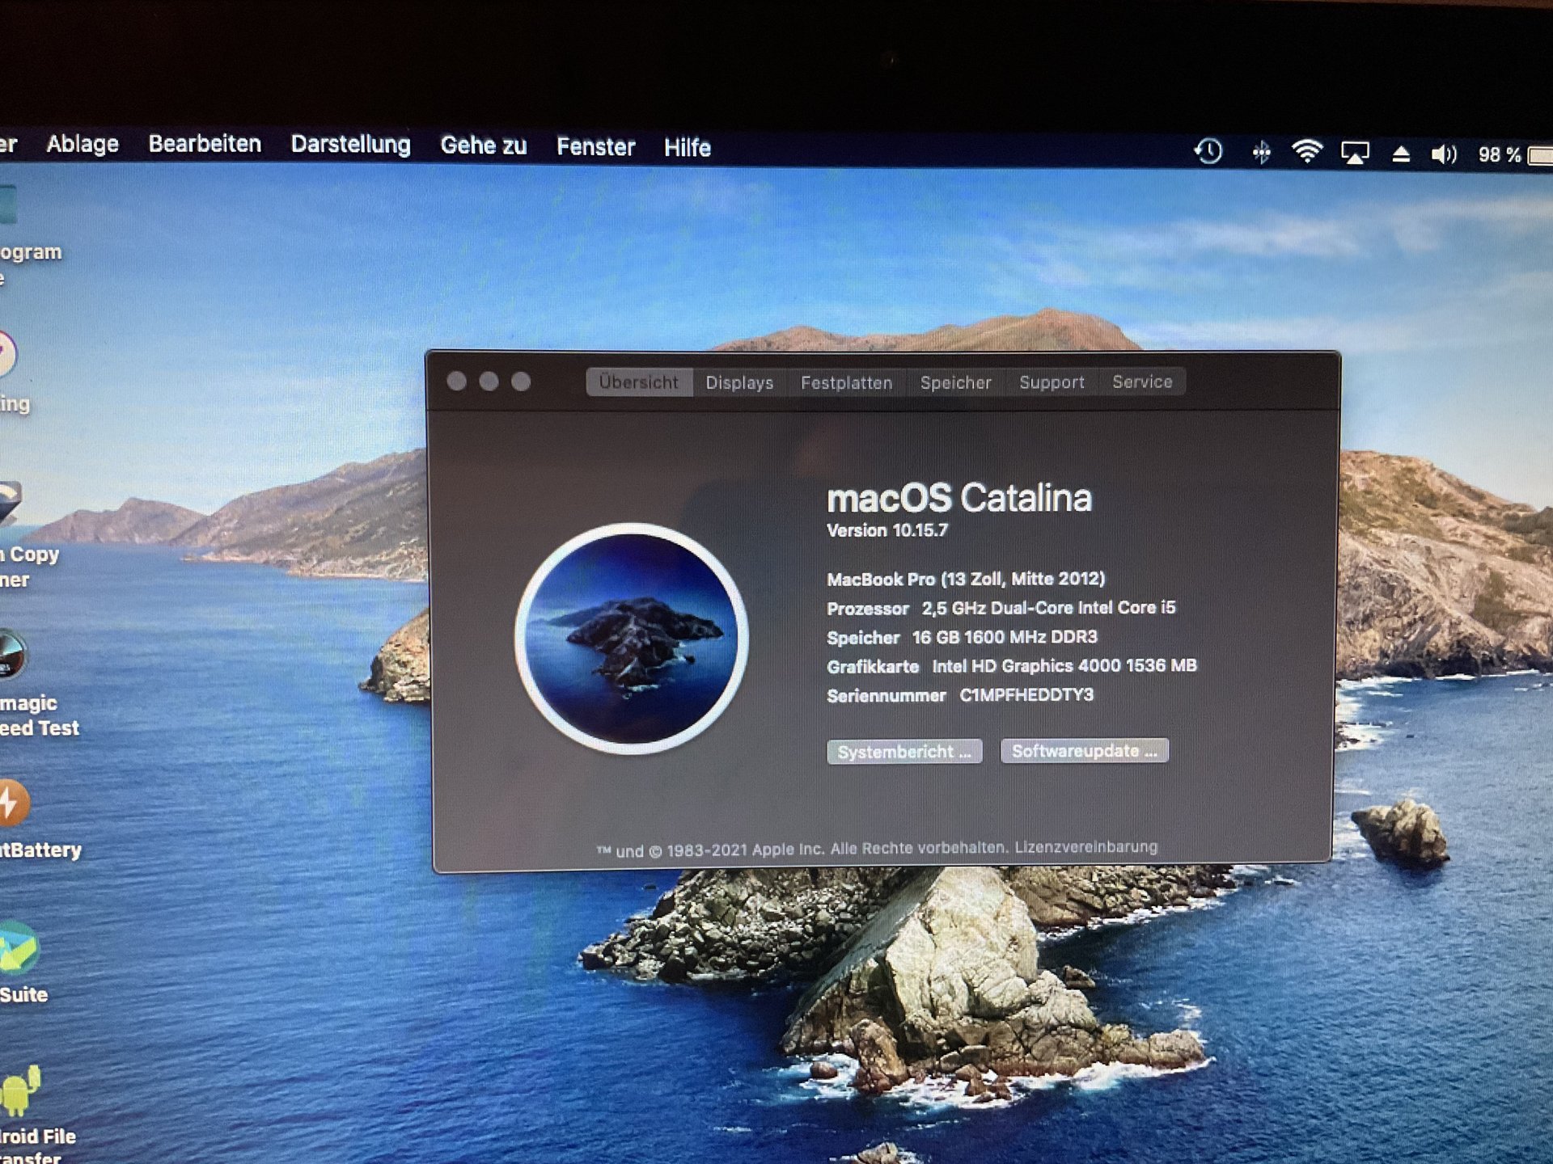Viewport: 1553px width, 1164px height.
Task: Click the battery icon beside 98 %
Action: click(x=1541, y=155)
